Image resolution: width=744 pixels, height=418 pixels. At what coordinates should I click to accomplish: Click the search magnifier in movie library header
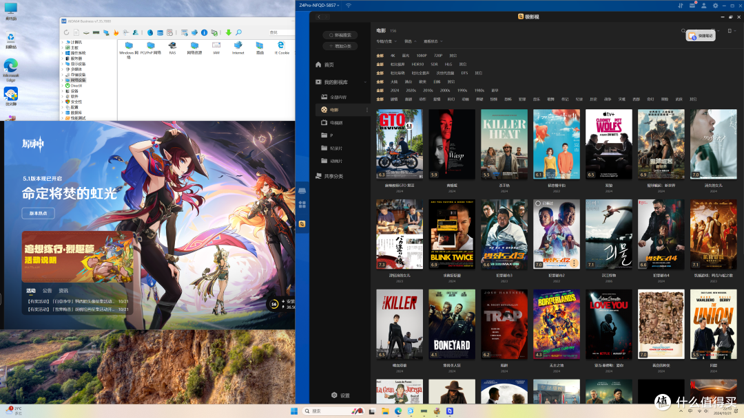pyautogui.click(x=683, y=31)
